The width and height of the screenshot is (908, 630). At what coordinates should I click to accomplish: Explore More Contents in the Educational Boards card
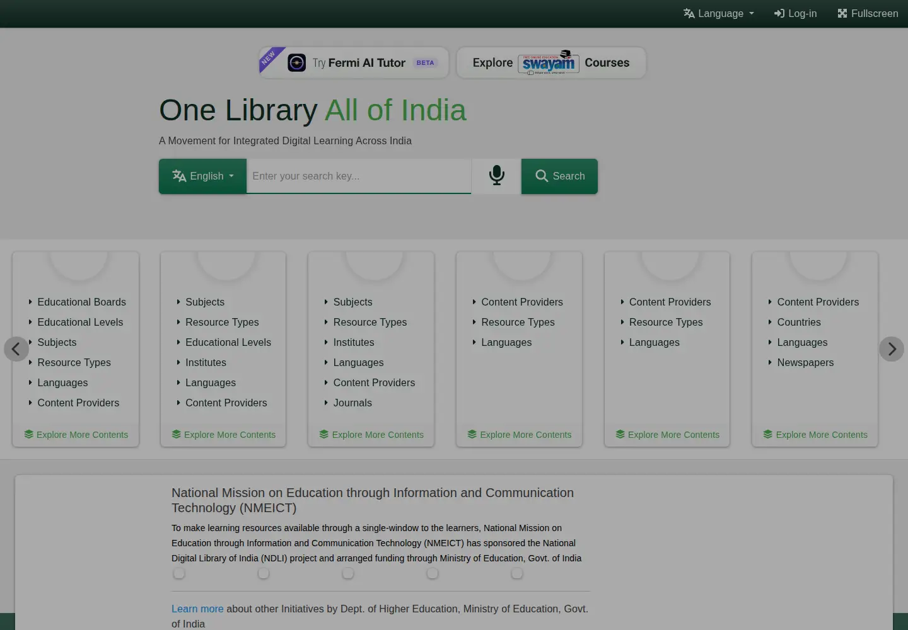coord(76,435)
